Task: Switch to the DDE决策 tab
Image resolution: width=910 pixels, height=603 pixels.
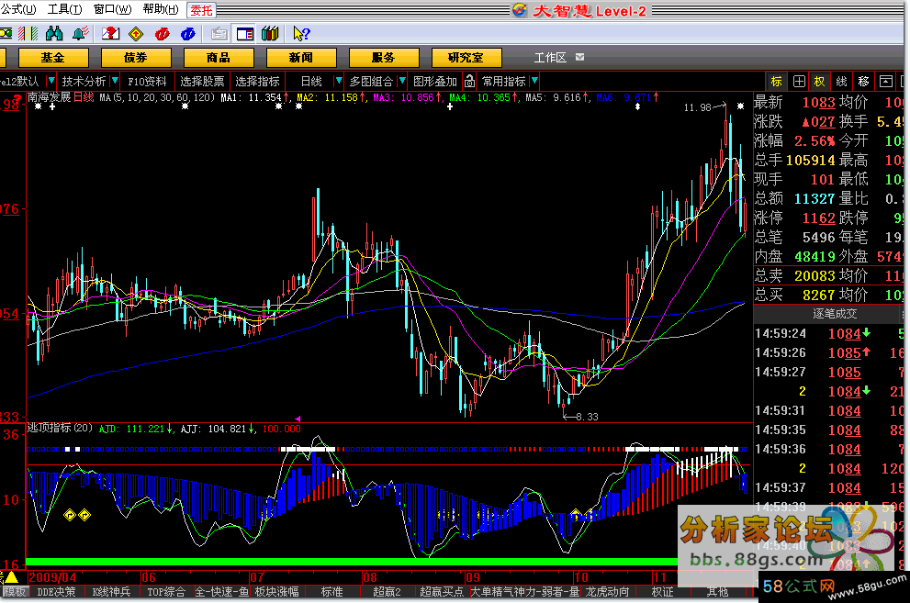Action: (56, 592)
